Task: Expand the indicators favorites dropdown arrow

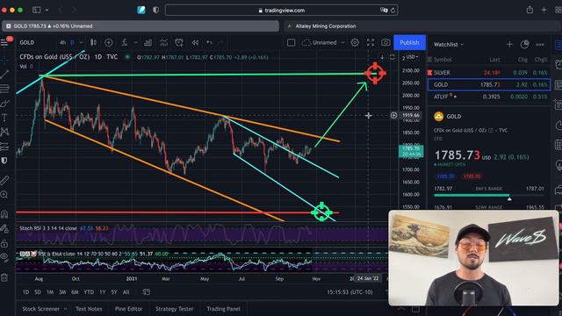Action: pyautogui.click(x=136, y=43)
